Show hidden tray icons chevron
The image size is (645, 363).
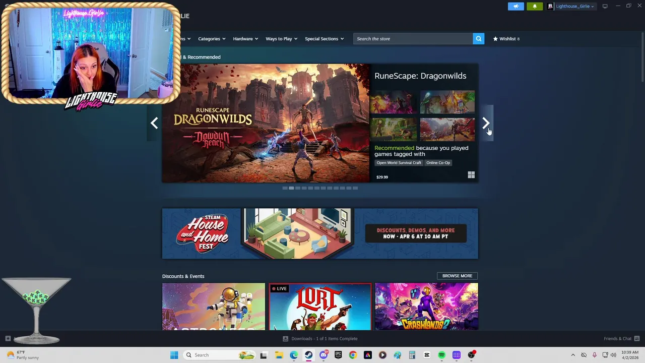click(x=573, y=355)
